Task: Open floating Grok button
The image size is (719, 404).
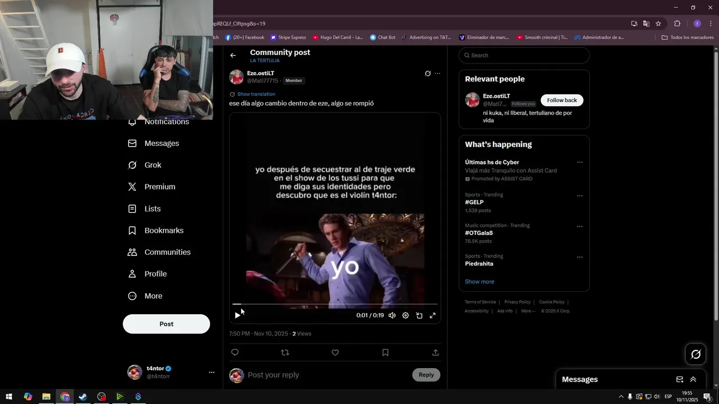Action: (x=696, y=354)
